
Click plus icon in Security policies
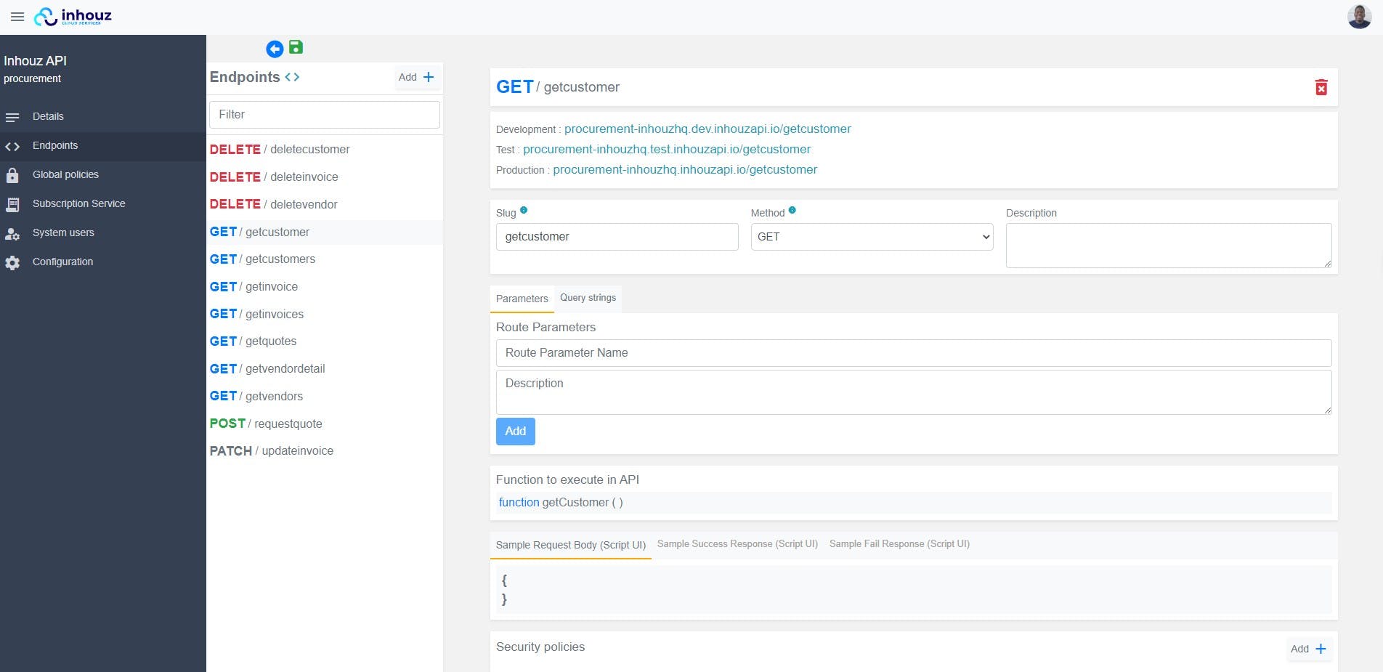click(1321, 649)
